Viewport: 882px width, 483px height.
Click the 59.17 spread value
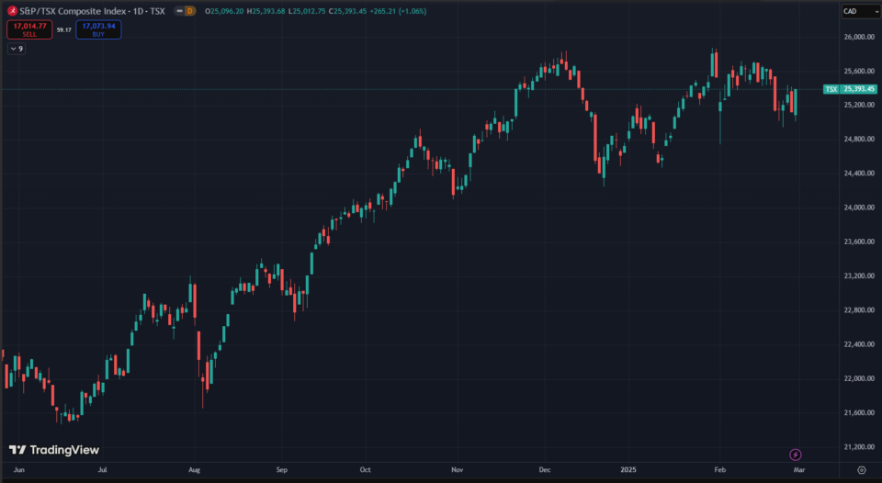63,29
